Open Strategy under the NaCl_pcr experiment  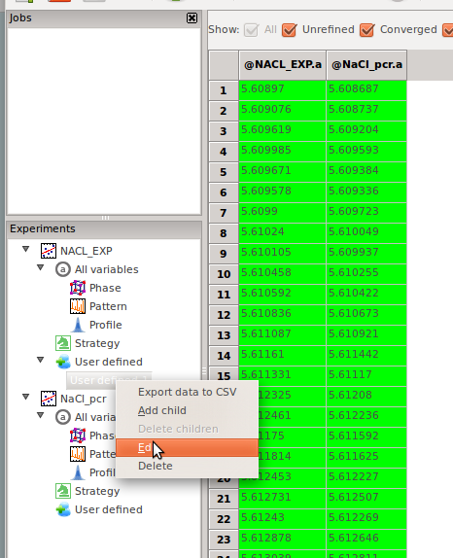point(97,491)
